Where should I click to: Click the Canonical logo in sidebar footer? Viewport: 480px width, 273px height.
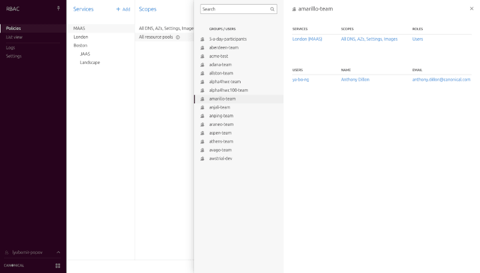point(14,266)
